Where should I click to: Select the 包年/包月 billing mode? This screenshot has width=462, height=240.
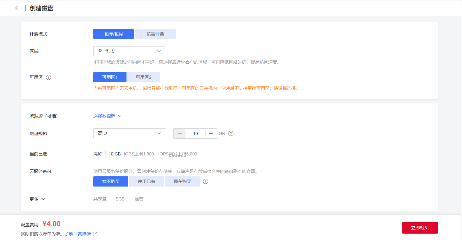(x=114, y=34)
